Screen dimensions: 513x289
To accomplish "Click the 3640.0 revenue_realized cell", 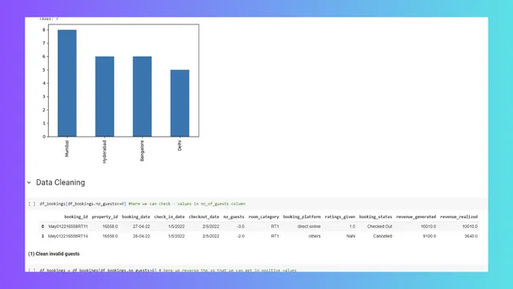I will [x=471, y=236].
